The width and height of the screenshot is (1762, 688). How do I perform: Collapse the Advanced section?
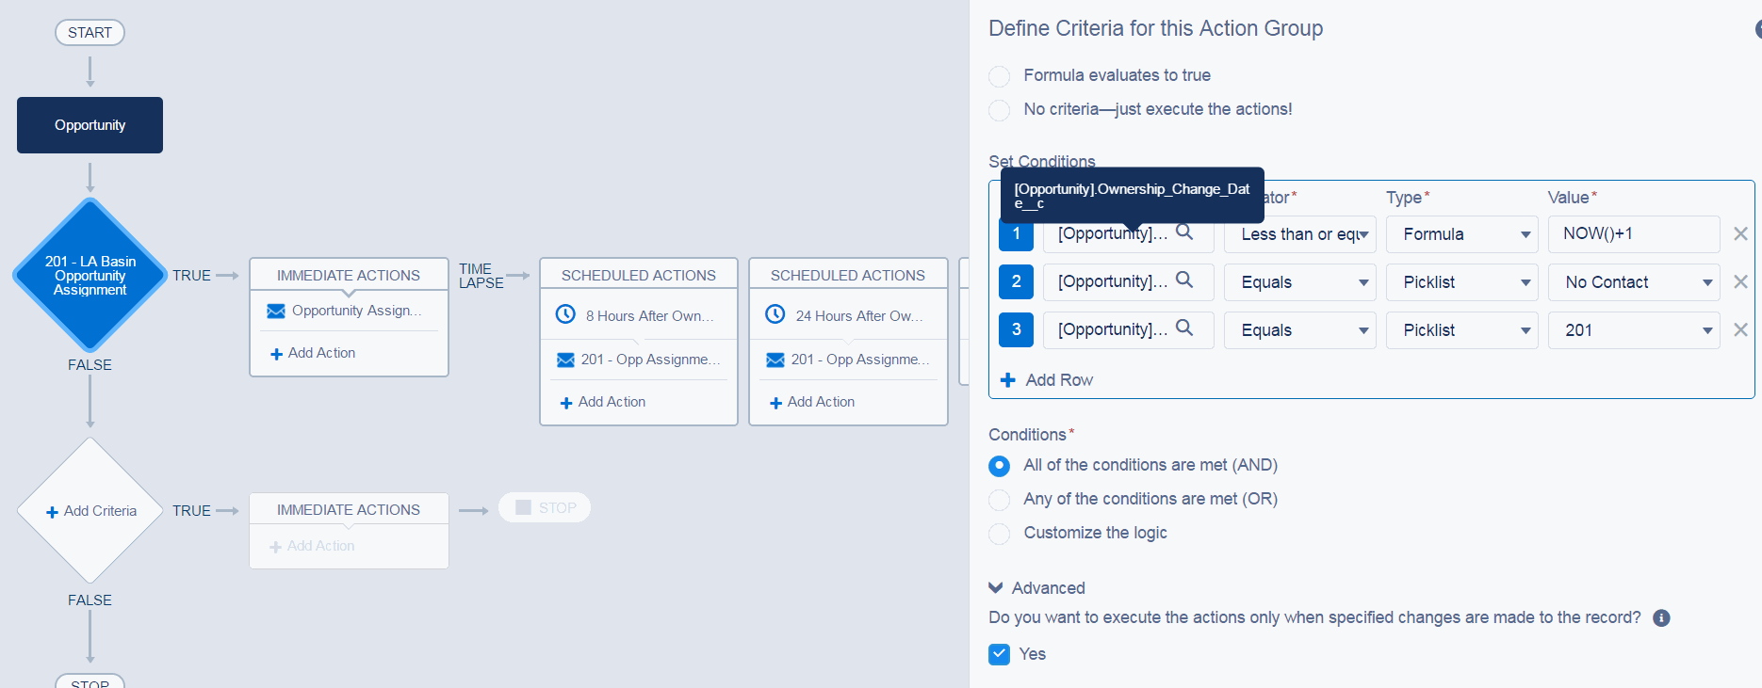tap(996, 588)
